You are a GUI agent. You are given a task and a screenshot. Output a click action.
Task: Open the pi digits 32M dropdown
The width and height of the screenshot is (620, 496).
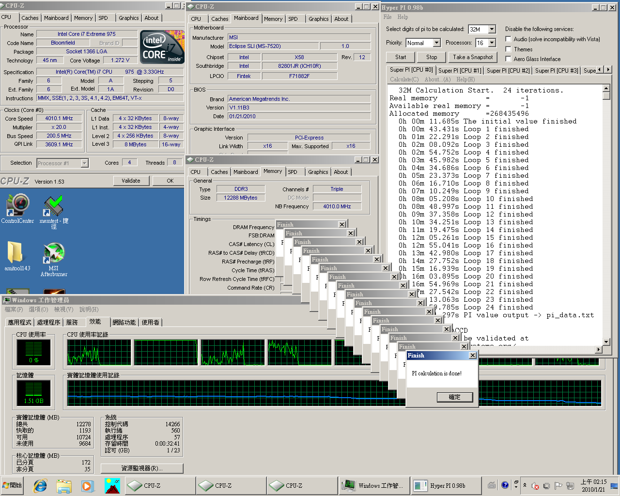[x=492, y=29]
